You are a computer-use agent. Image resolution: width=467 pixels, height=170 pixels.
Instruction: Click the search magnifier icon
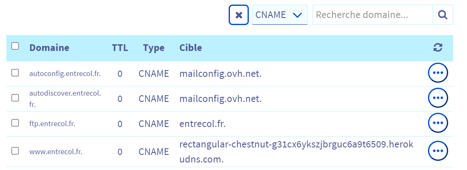click(x=442, y=15)
